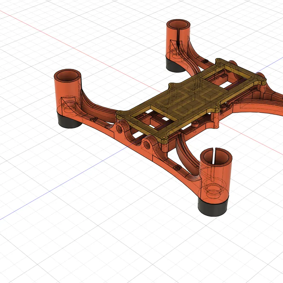Image resolution: width=283 pixels, height=283 pixels.
Task: Select black foot under front-right motor mount
Action: pyautogui.click(x=213, y=207)
